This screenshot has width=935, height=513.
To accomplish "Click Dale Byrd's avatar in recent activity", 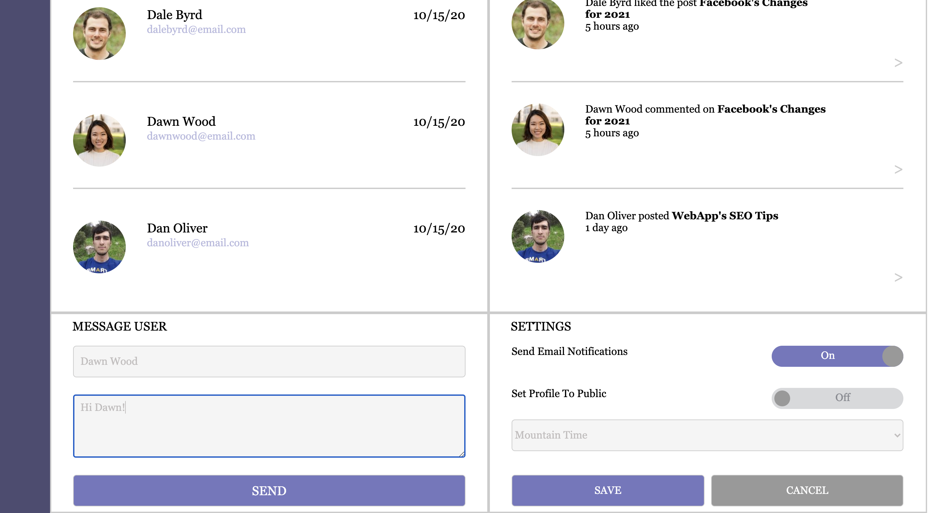I will pos(538,24).
